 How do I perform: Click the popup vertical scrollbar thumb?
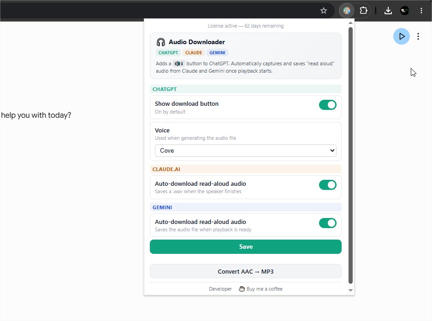pyautogui.click(x=350, y=155)
